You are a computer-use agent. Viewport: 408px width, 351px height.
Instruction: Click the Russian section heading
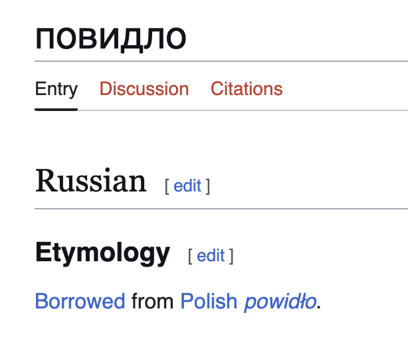[90, 181]
